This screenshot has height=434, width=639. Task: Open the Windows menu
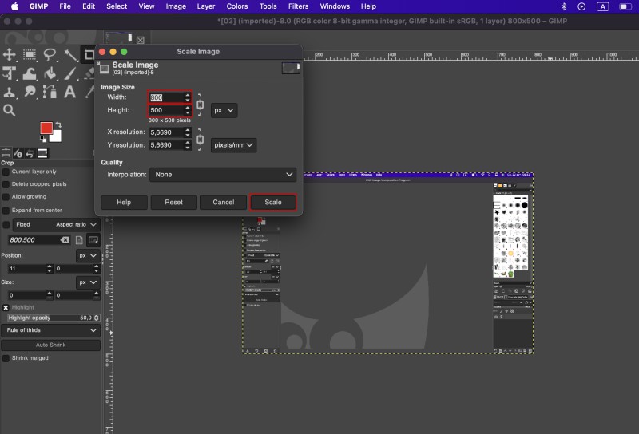(x=335, y=6)
